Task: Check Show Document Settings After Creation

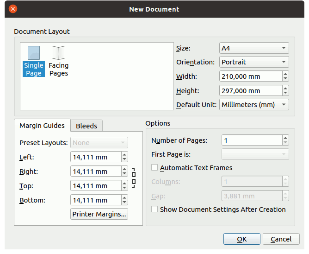Action: click(x=155, y=210)
